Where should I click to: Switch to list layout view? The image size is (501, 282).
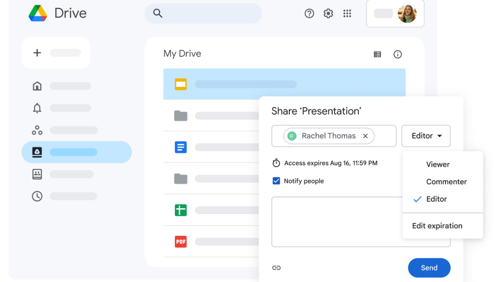point(377,54)
